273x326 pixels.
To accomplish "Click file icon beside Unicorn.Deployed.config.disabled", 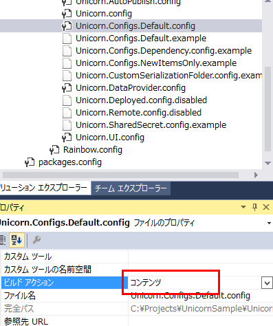I will (x=67, y=100).
